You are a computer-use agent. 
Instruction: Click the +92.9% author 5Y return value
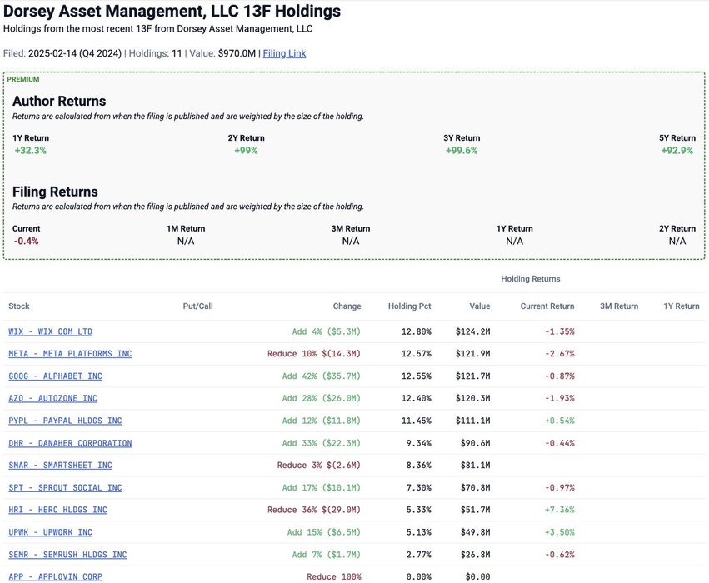(677, 151)
